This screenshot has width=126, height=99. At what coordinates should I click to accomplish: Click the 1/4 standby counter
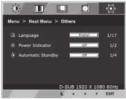[113, 55]
